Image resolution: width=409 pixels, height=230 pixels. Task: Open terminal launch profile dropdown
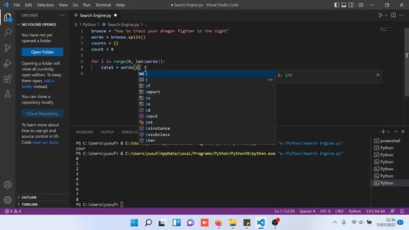(389, 132)
